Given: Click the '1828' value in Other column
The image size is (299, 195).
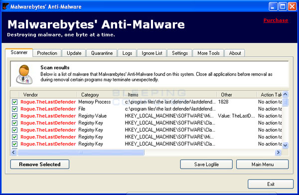Looking at the screenshot, I should [x=223, y=102].
